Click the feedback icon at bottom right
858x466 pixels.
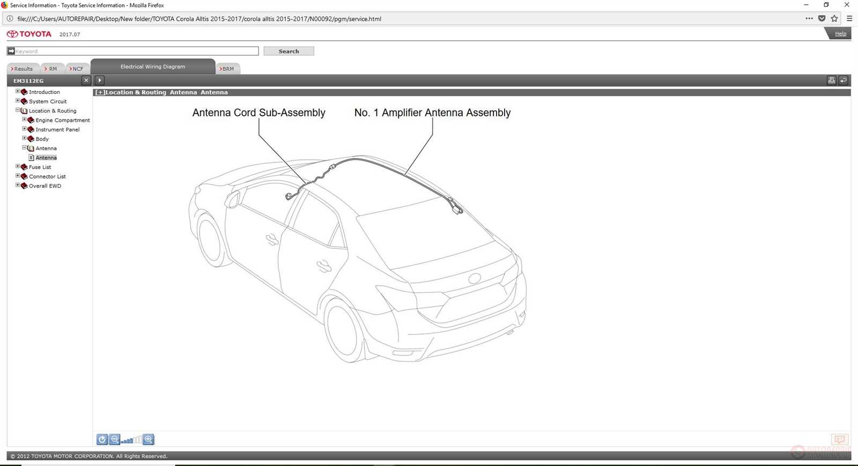pyautogui.click(x=840, y=440)
